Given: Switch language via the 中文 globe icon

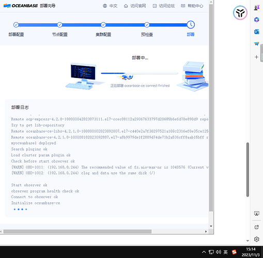Looking at the screenshot, I should tap(105, 6).
